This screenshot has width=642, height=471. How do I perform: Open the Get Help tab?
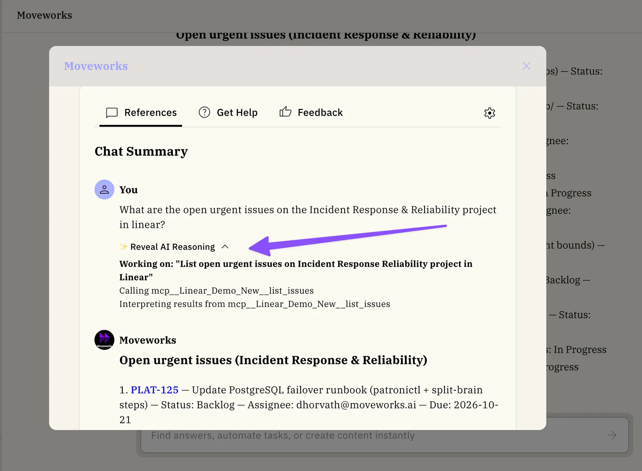[x=228, y=113]
